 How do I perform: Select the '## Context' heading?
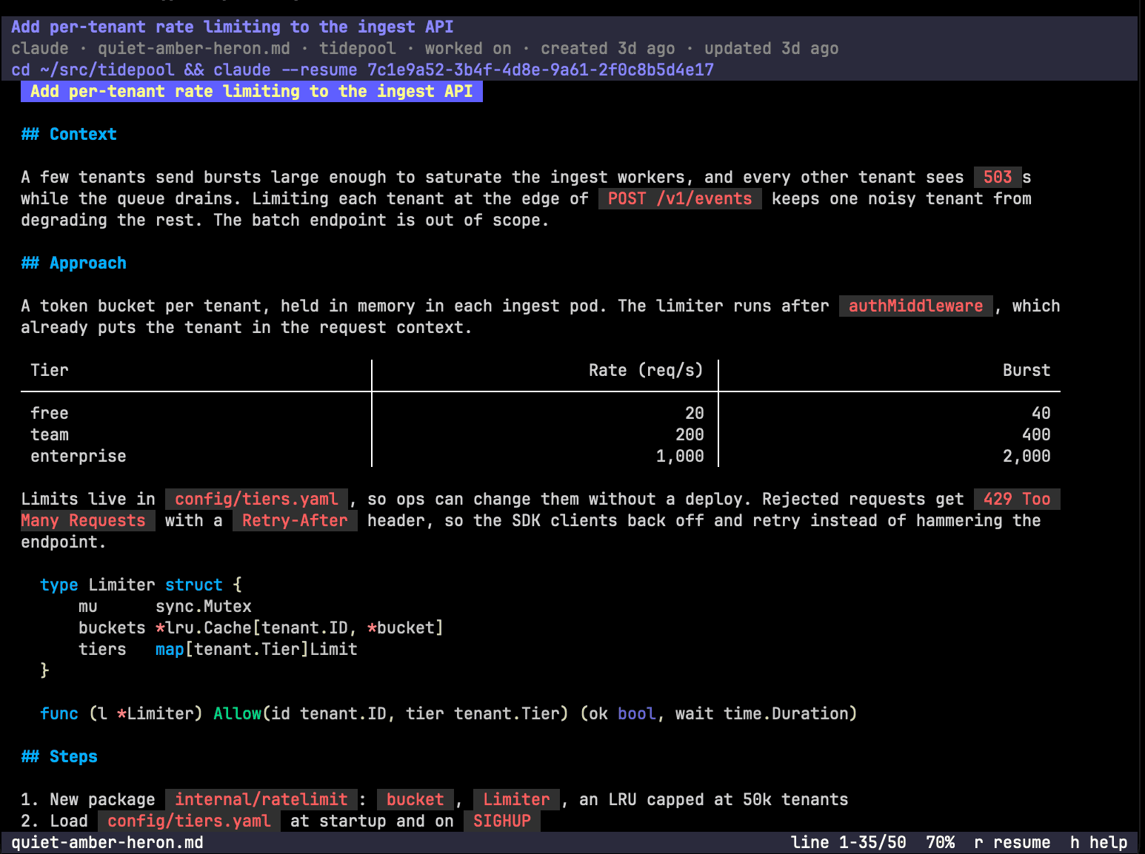[69, 134]
